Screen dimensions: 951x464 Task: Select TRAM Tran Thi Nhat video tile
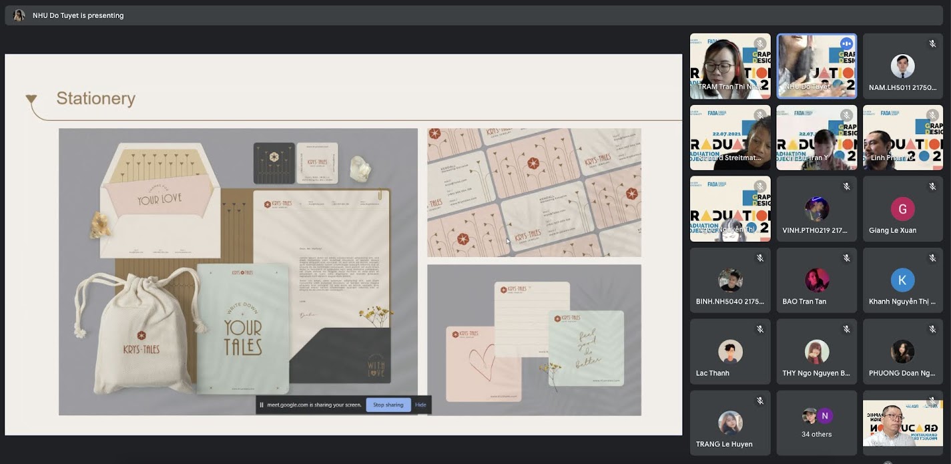[x=730, y=66]
